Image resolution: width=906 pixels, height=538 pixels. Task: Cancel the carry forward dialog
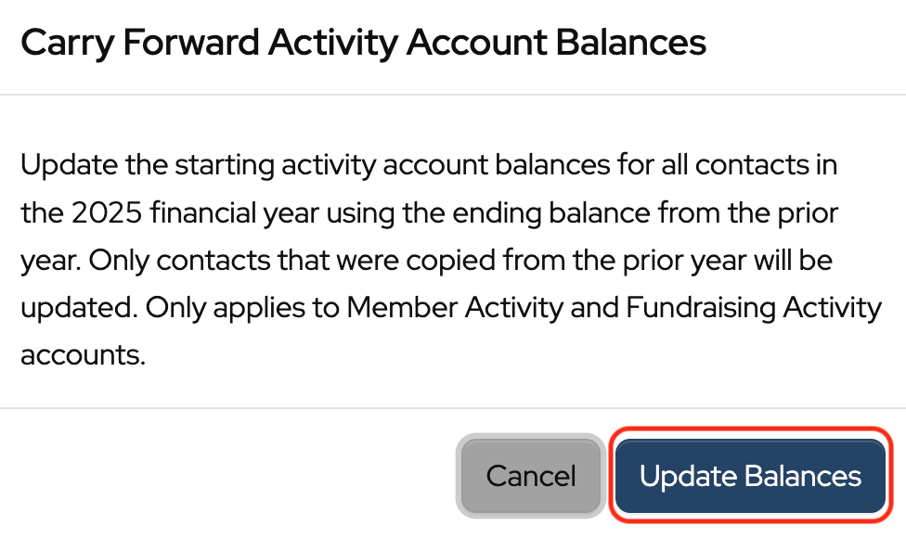531,477
